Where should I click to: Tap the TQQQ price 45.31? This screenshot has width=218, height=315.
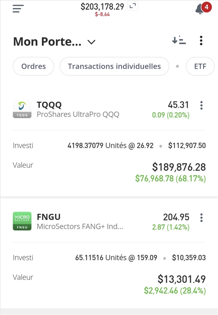[178, 105]
